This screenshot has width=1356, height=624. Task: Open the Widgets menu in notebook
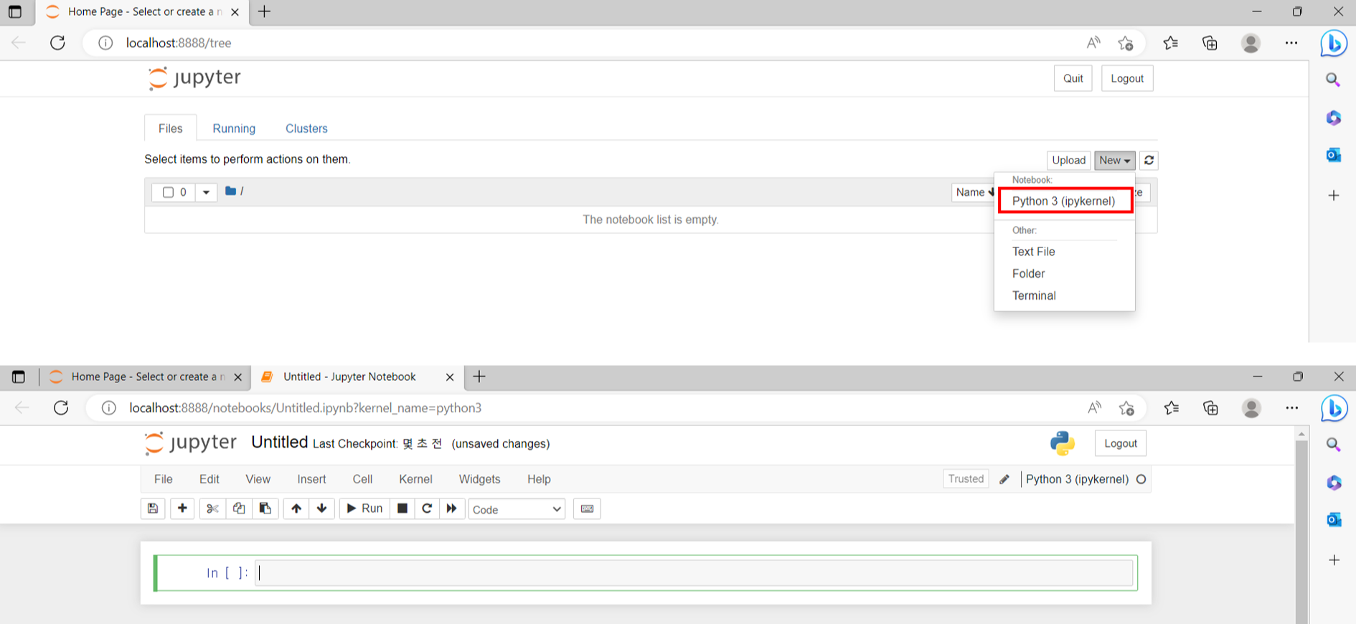[479, 479]
